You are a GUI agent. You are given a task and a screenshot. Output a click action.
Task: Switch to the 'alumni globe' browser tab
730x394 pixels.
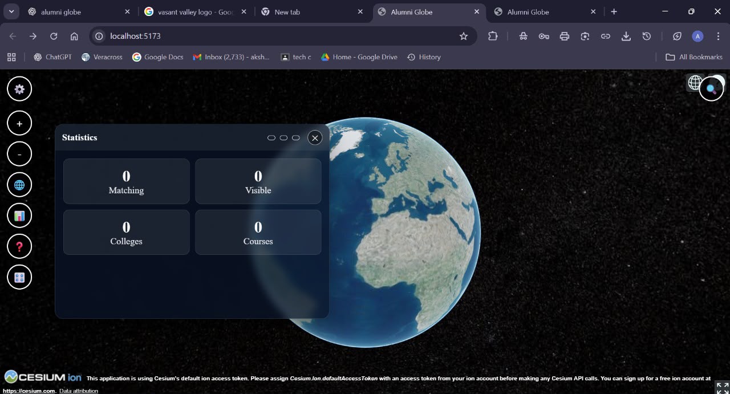coord(79,12)
